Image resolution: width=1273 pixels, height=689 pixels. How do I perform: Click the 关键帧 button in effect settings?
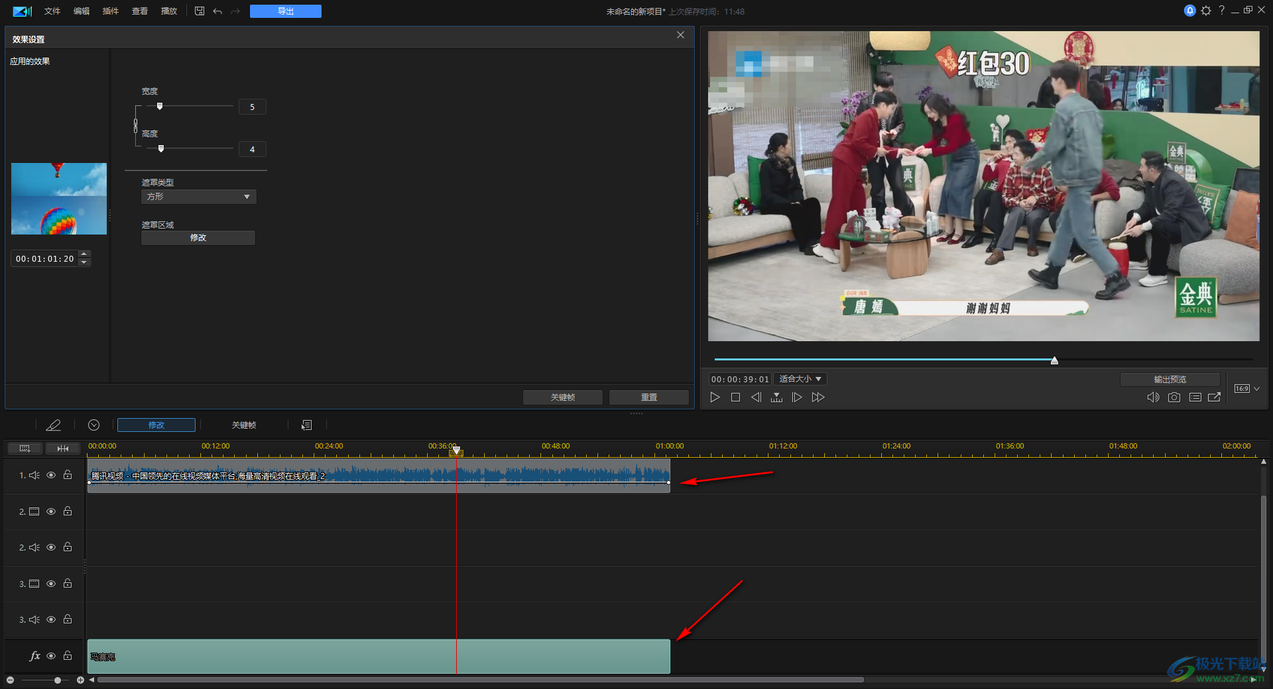563,397
